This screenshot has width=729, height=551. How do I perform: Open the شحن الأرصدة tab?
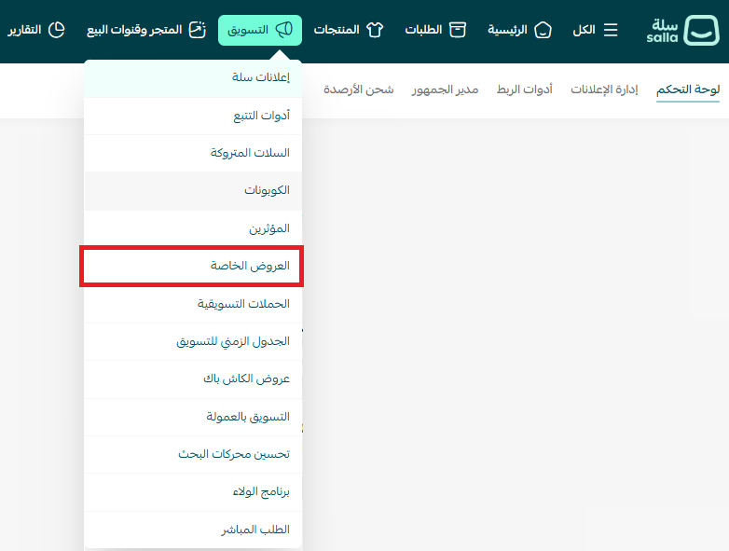point(359,90)
